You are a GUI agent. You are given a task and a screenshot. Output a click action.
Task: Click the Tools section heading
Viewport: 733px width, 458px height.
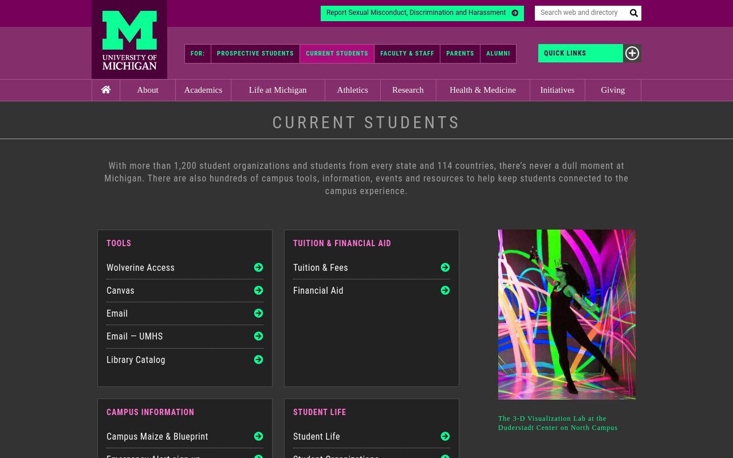point(119,243)
